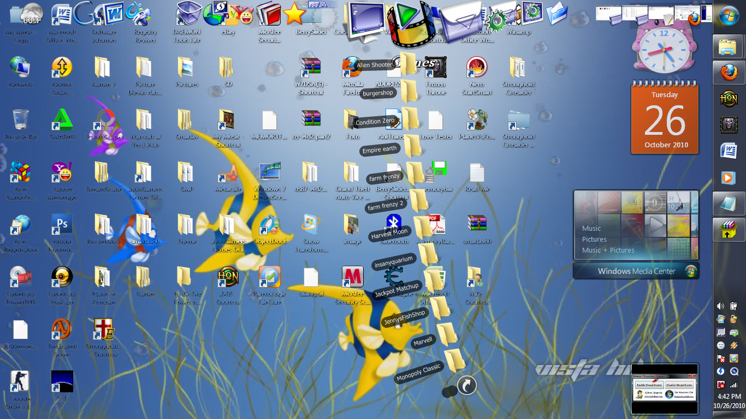Click the Windows Start orb

[x=729, y=16]
